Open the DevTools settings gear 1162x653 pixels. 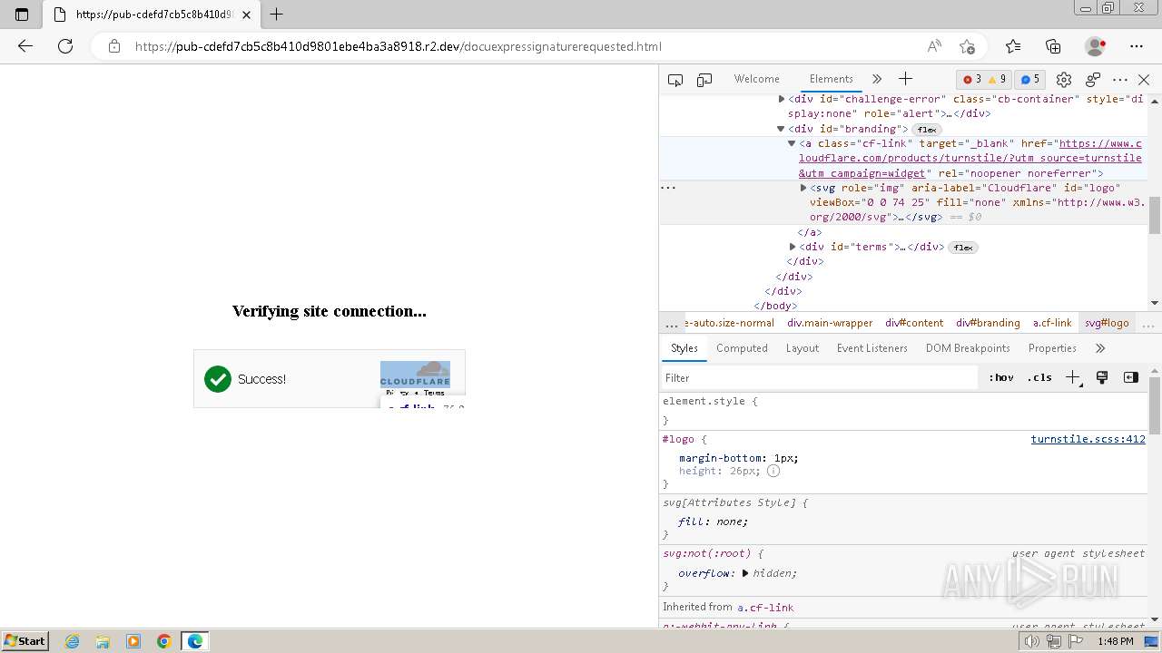tap(1064, 80)
